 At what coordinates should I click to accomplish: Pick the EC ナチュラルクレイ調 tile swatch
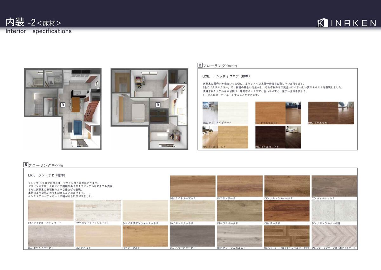[334, 211]
